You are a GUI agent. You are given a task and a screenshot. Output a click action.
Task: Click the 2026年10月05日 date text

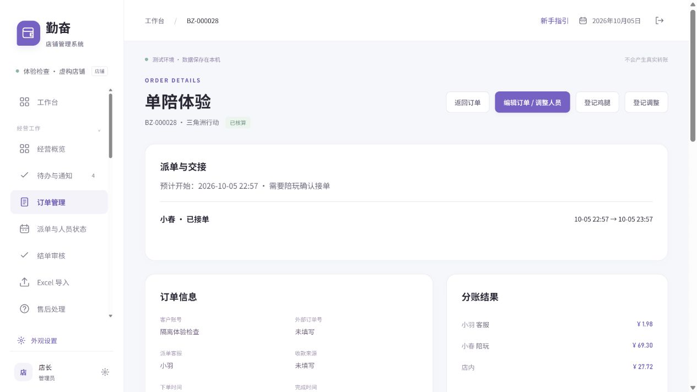pyautogui.click(x=617, y=21)
